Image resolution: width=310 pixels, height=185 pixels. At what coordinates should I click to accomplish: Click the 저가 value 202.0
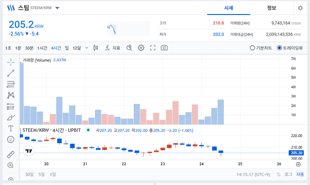[x=218, y=34]
